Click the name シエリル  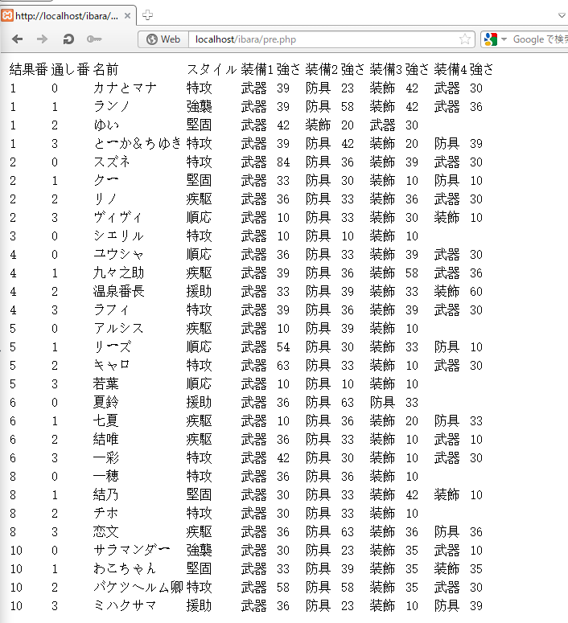(x=118, y=236)
